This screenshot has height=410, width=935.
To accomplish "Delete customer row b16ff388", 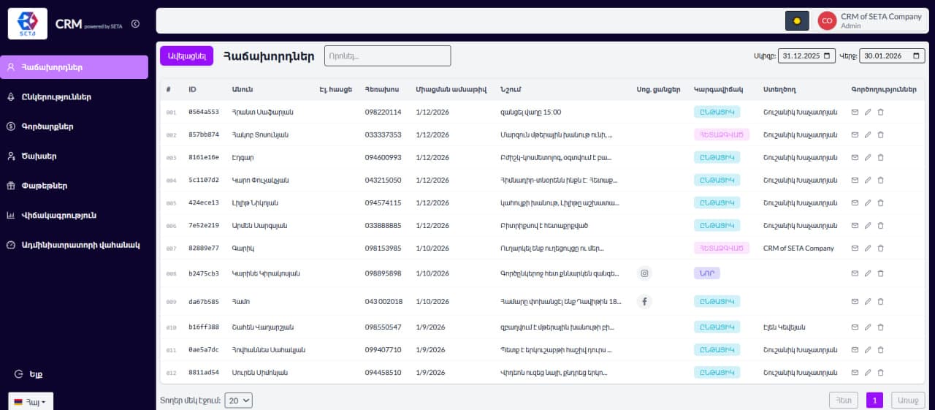I will point(880,327).
